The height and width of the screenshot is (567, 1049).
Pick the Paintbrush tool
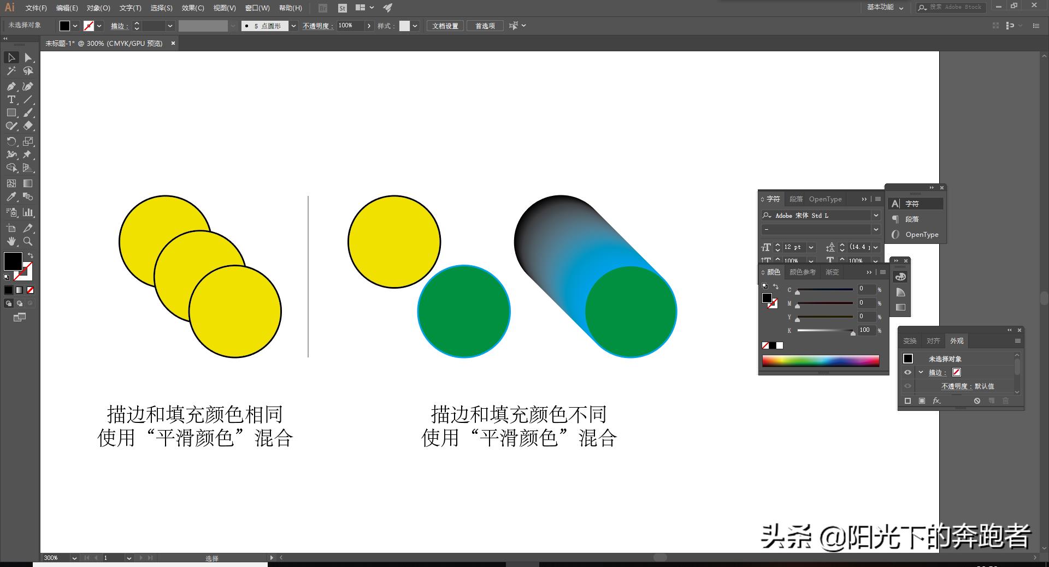(28, 112)
